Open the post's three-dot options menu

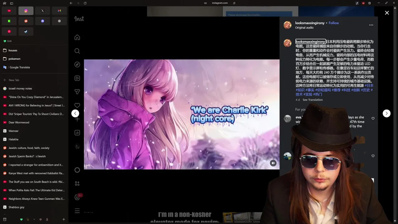(371, 25)
